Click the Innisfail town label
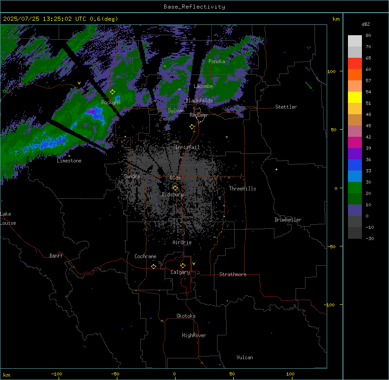Screen dimensions: 389x380 coord(188,147)
